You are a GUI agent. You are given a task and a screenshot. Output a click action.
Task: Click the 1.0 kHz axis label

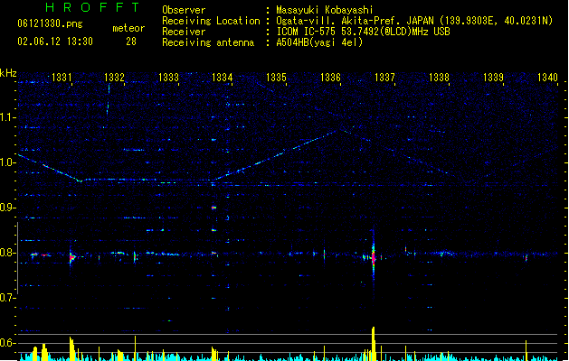[7, 162]
